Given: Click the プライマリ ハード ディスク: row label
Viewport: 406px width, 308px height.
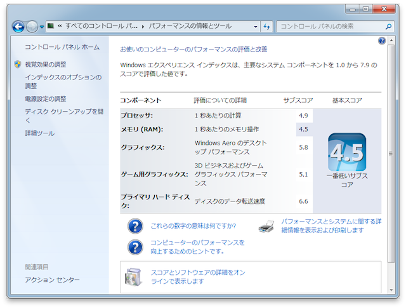Looking at the screenshot, I should click(x=155, y=201).
